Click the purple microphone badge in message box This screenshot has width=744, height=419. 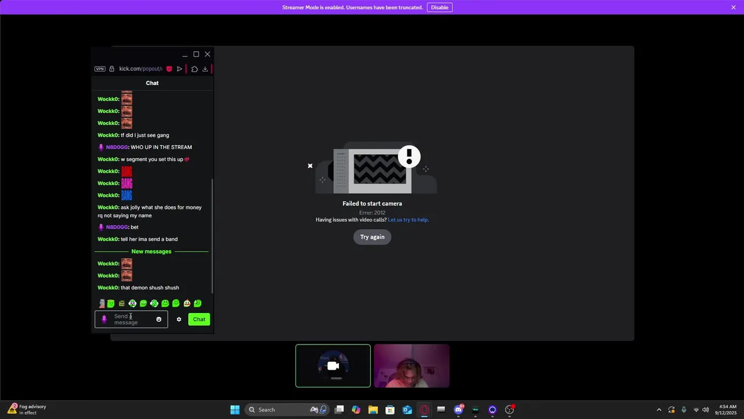[104, 319]
